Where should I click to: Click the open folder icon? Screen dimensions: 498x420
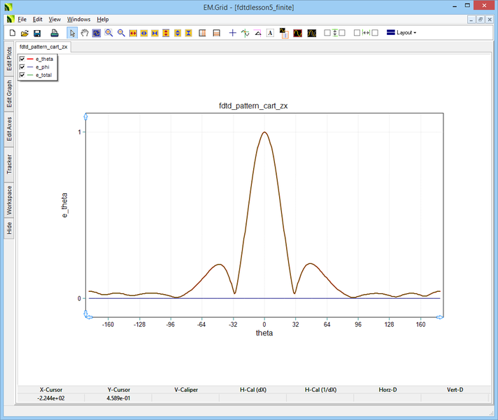(24, 33)
